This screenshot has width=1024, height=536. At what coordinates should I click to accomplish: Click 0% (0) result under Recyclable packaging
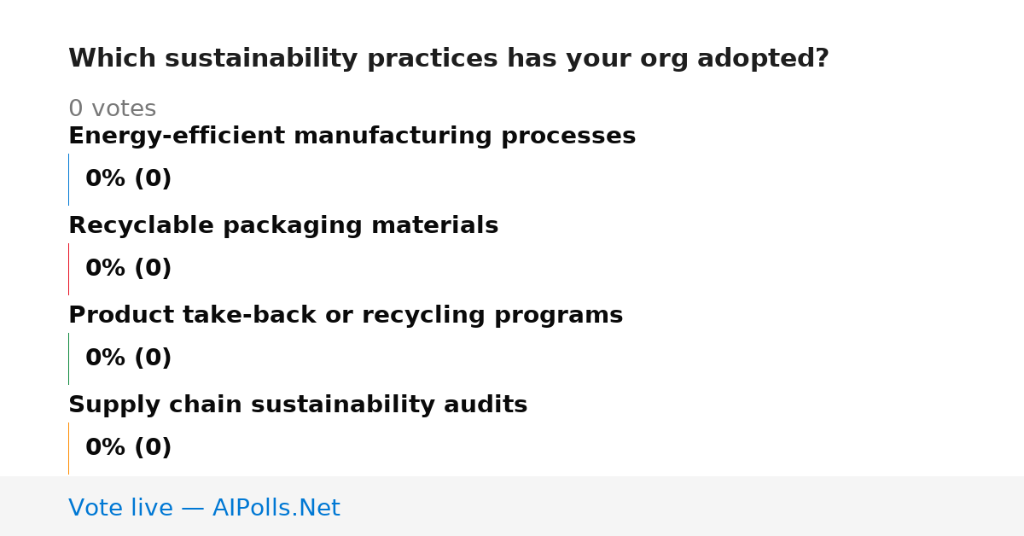[x=129, y=269]
